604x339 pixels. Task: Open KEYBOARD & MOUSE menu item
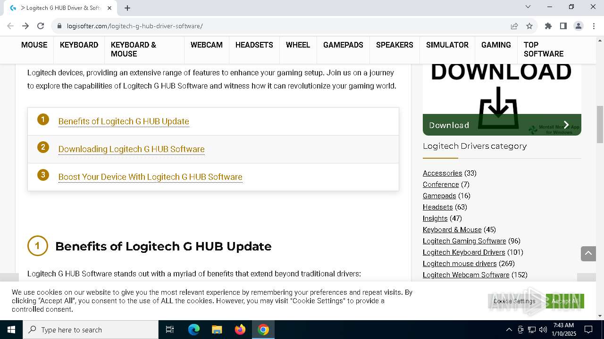click(x=134, y=49)
